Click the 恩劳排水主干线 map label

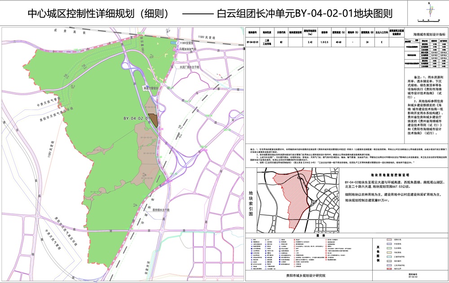tap(161, 210)
